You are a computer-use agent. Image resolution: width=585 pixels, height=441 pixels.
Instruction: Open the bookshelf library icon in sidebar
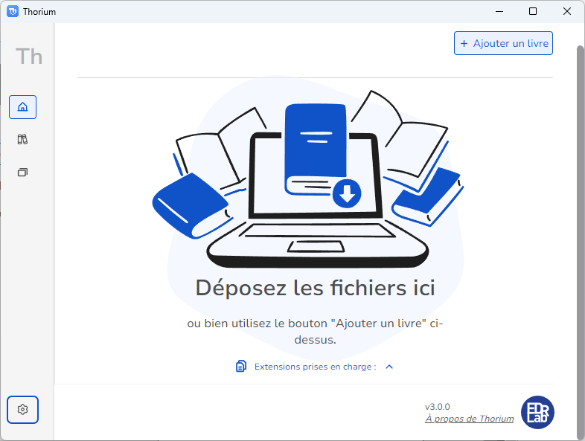pyautogui.click(x=22, y=139)
